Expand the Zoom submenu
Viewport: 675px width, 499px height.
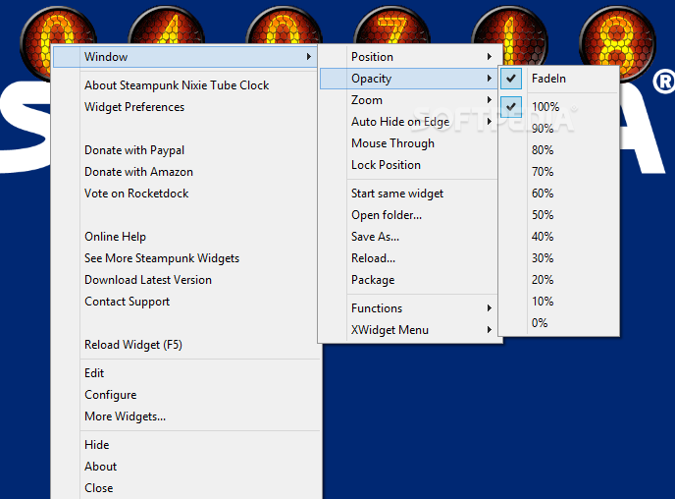pos(409,100)
